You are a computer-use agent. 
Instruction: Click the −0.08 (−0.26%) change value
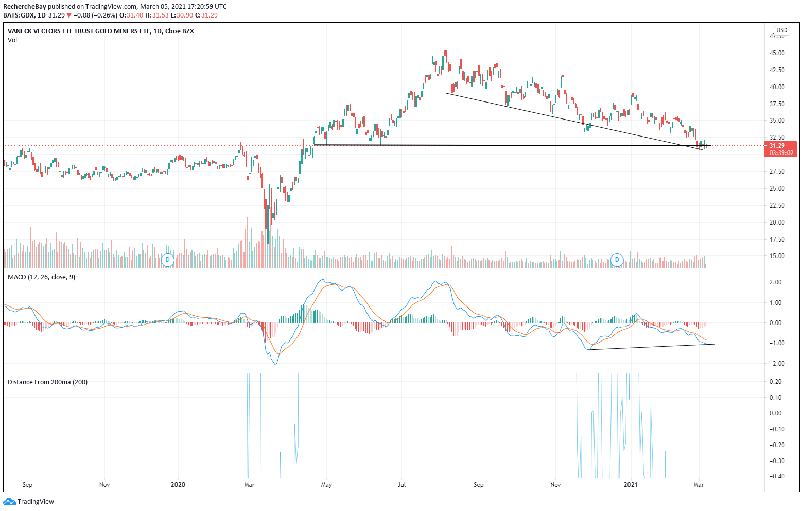tap(95, 15)
